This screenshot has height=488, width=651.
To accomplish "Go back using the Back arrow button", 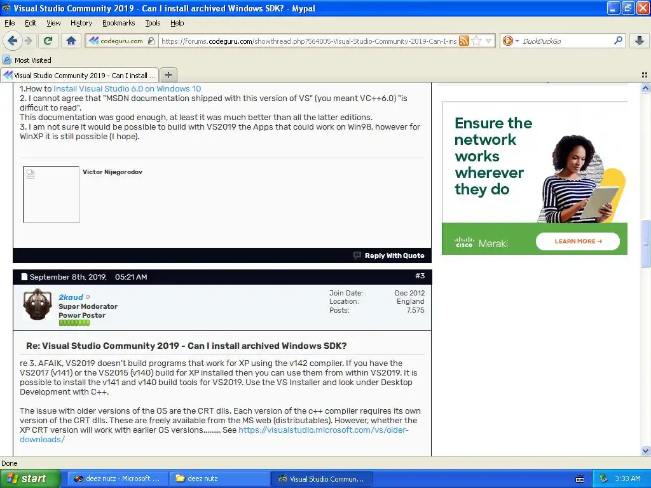I will tap(13, 41).
